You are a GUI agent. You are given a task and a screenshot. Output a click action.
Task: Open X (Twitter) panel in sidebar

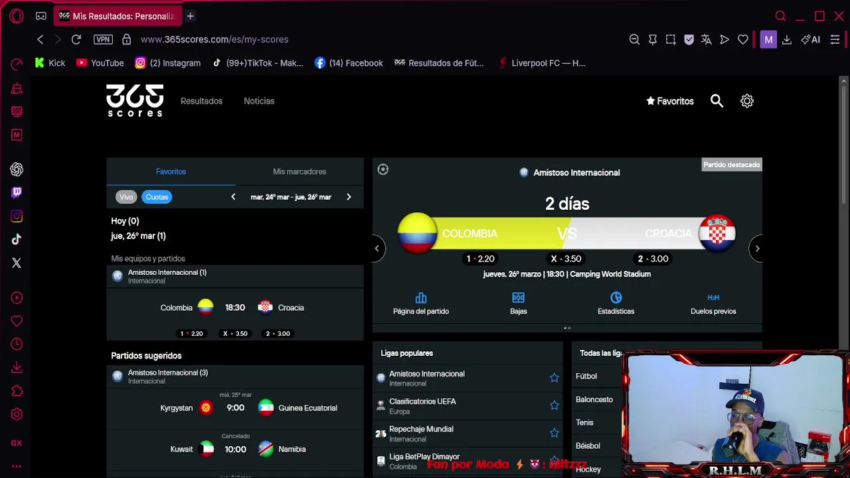pos(17,263)
